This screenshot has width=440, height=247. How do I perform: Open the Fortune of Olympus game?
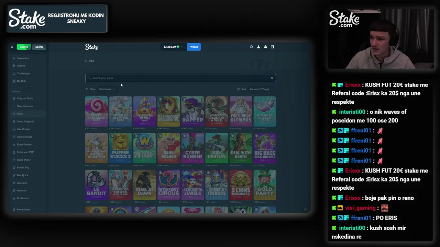point(241,111)
